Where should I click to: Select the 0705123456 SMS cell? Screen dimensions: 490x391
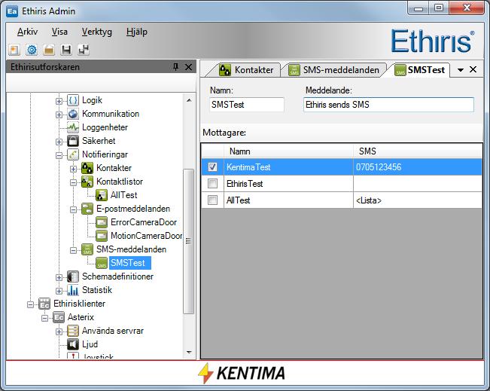point(418,167)
